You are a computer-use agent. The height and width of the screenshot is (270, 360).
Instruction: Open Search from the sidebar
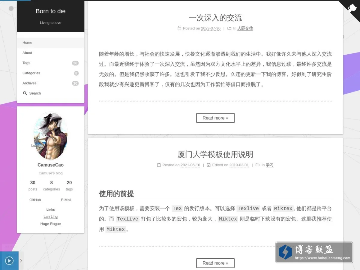pyautogui.click(x=50, y=93)
